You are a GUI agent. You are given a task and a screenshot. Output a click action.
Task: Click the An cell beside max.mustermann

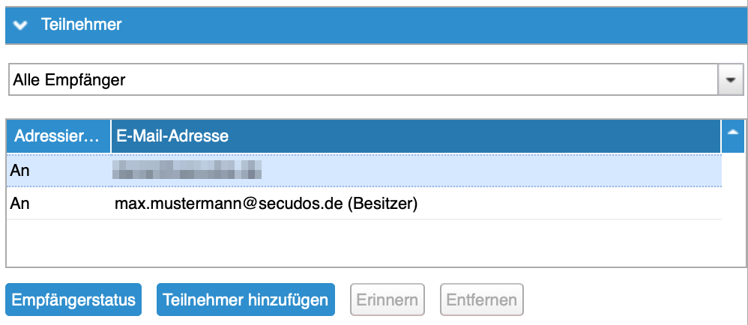(19, 203)
